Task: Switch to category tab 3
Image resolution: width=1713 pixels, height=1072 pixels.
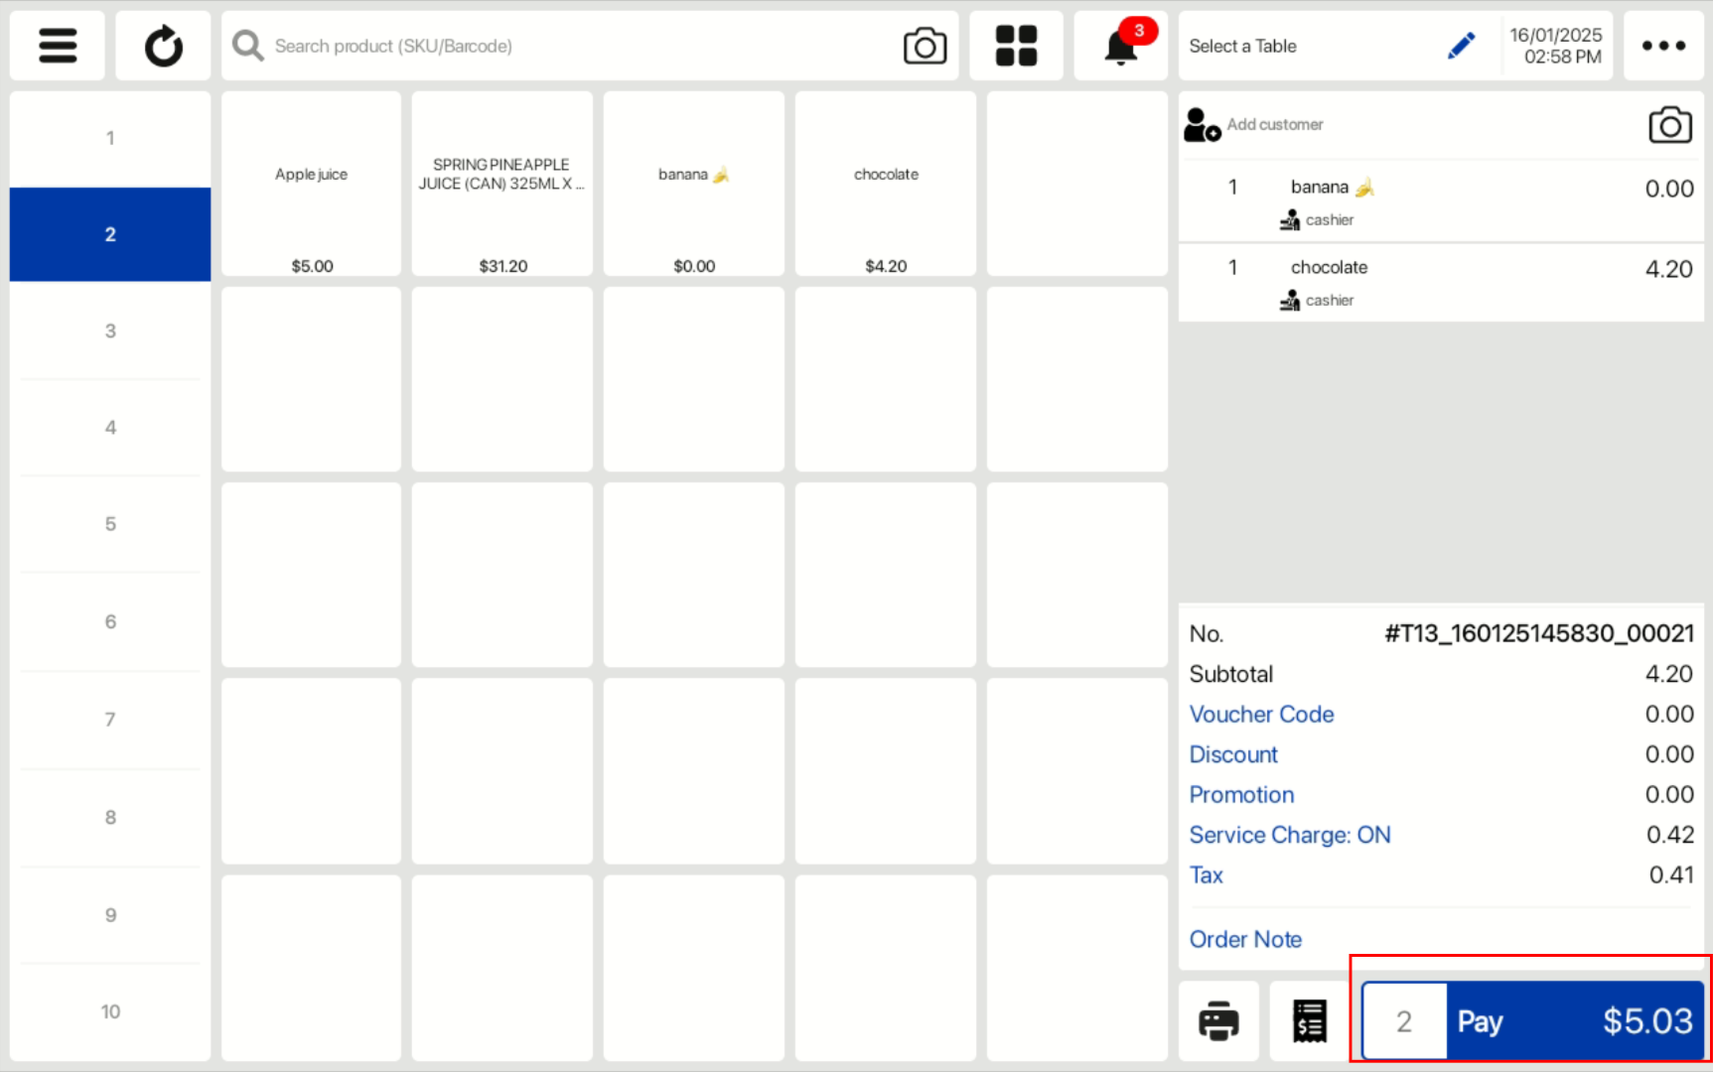Action: pyautogui.click(x=110, y=331)
